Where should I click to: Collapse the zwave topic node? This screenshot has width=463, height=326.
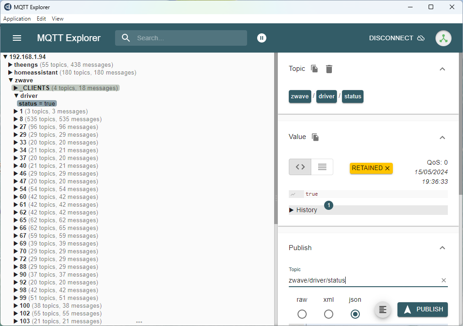click(11, 80)
